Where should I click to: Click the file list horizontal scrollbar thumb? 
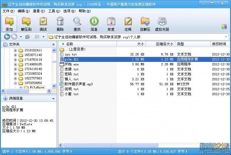pos(111,145)
